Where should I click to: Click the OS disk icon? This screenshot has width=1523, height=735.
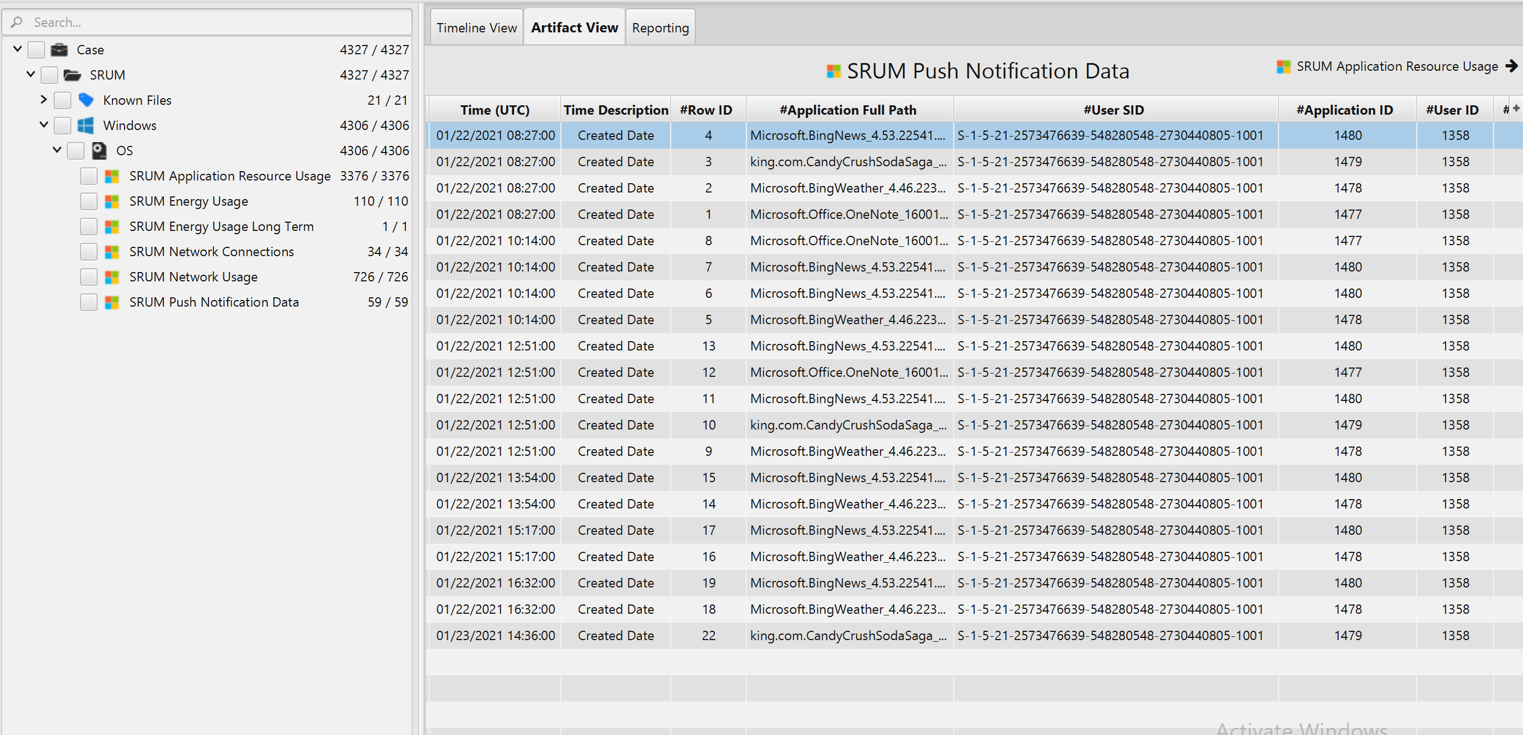pos(99,151)
